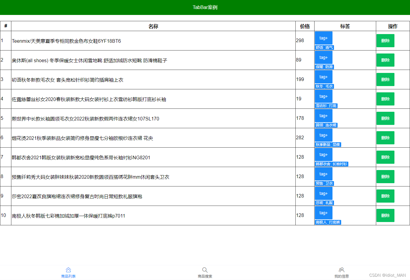Go to the 我的信息 profile tab
This screenshot has height=280, width=410.
click(x=341, y=273)
